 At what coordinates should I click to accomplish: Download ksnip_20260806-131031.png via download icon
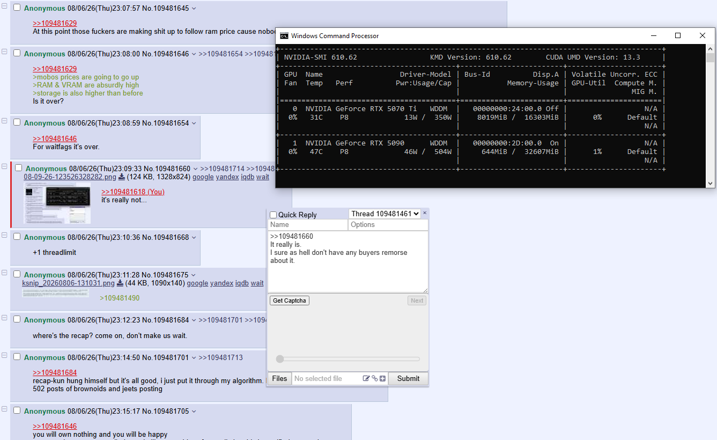120,283
